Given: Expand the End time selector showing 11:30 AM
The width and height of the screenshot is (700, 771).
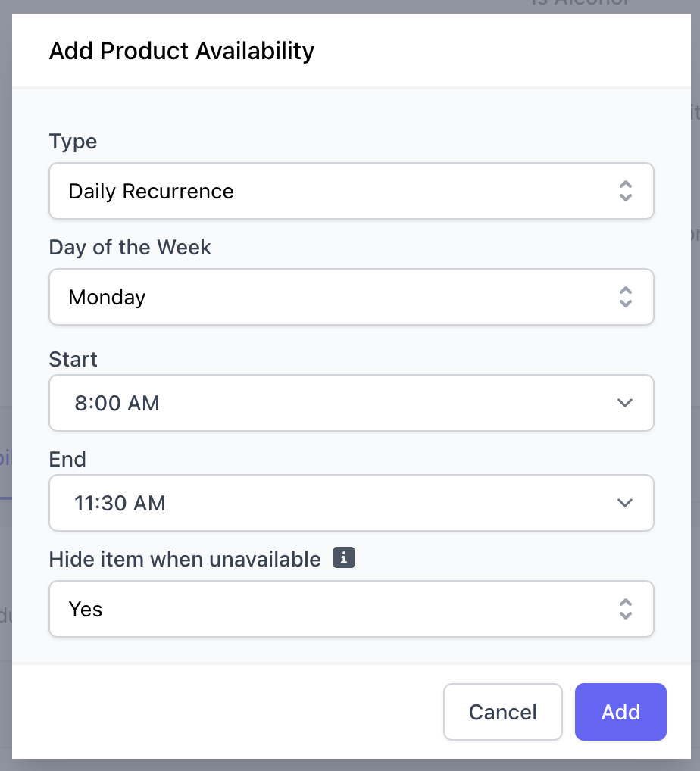Looking at the screenshot, I should pyautogui.click(x=352, y=503).
